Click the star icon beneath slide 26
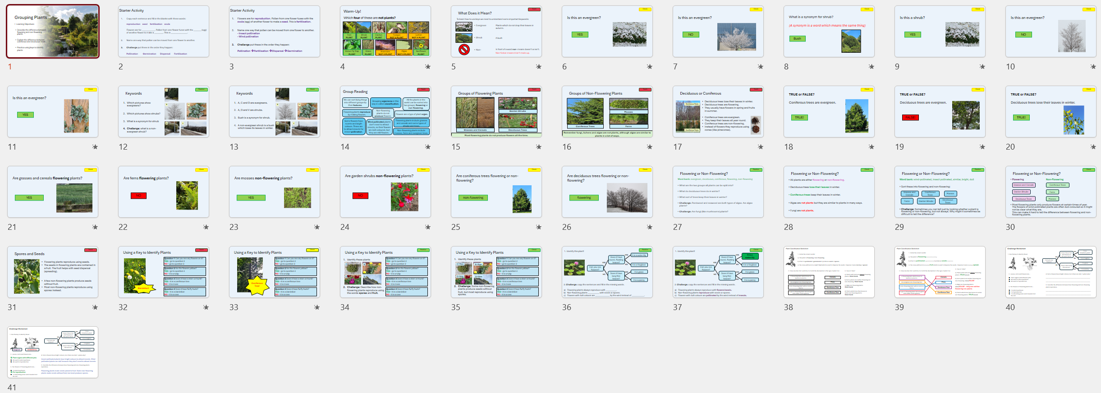The width and height of the screenshot is (1101, 393). point(649,227)
